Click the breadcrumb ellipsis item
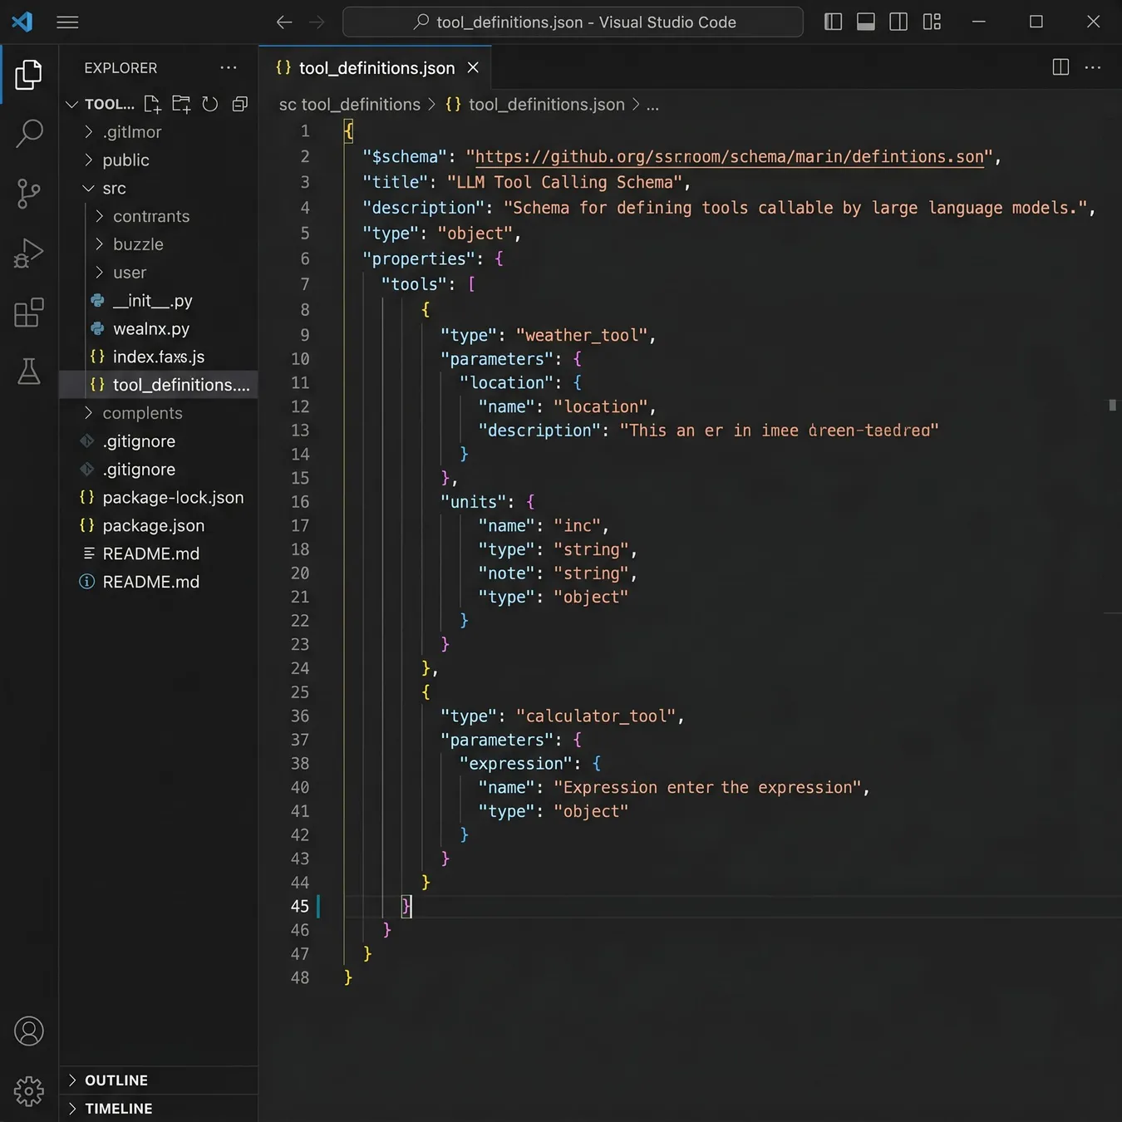Screen dimensions: 1122x1122 coord(652,105)
